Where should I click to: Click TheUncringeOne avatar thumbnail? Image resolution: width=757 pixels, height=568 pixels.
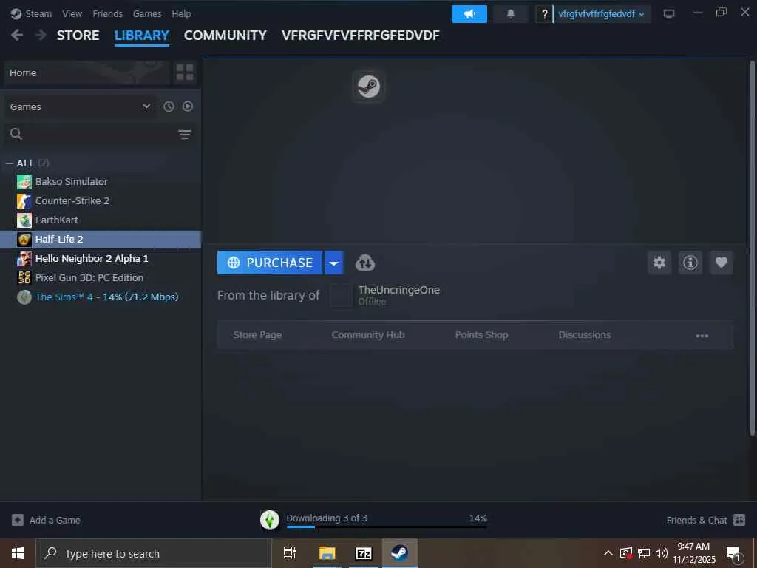(340, 295)
